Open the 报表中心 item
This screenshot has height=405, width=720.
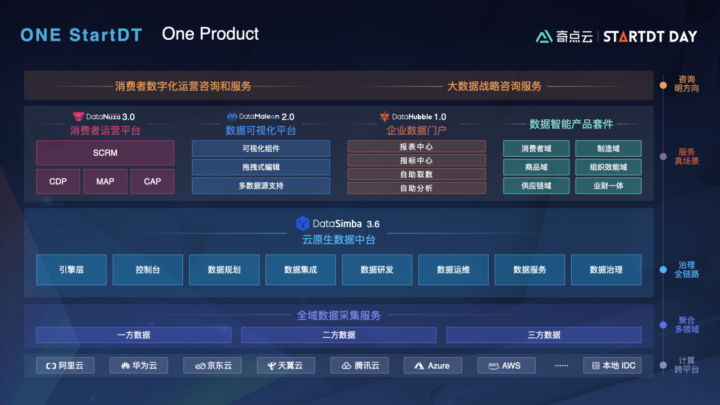click(x=417, y=147)
